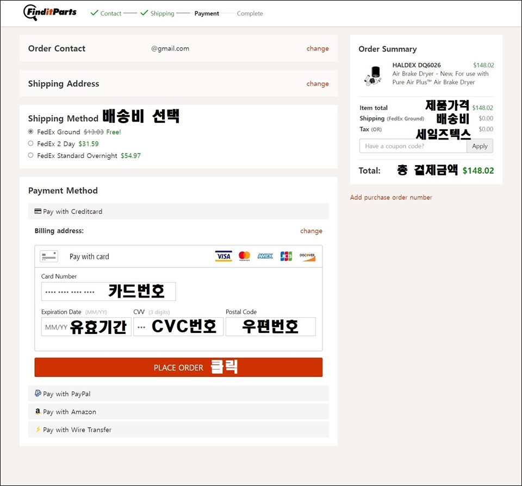The height and width of the screenshot is (486, 522).
Task: Go to the Contact checkout step
Action: [x=111, y=13]
